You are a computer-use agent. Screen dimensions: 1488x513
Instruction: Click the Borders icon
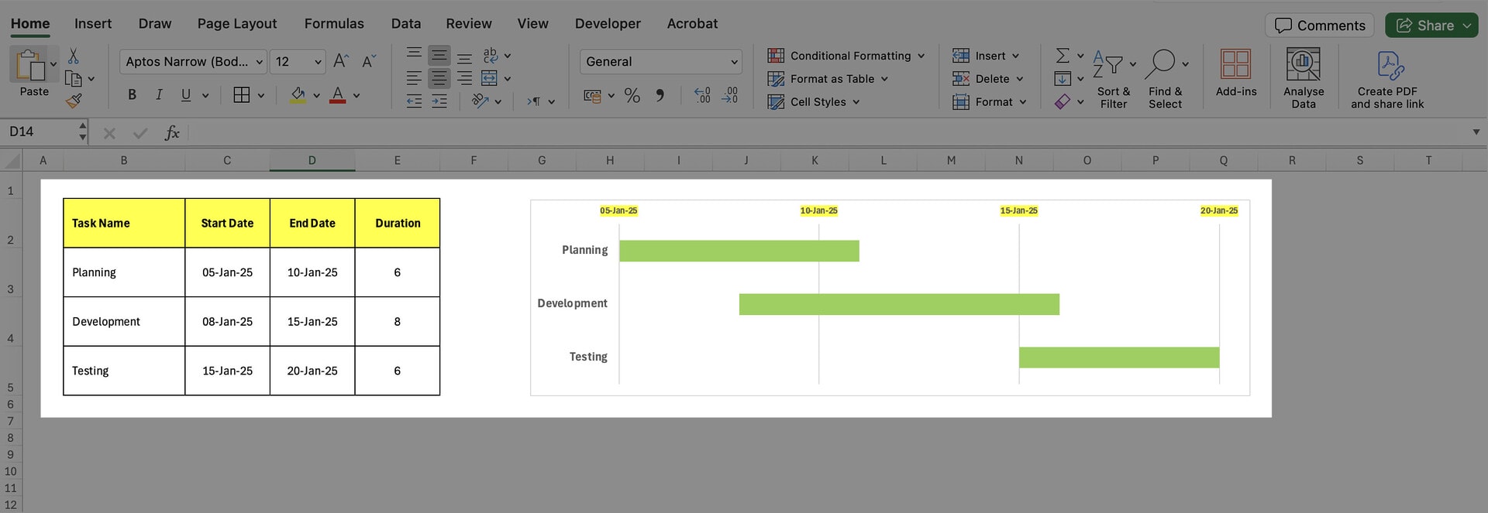coord(242,94)
